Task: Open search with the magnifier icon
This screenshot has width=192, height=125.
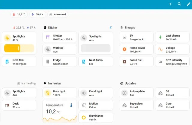Action: 179,4
